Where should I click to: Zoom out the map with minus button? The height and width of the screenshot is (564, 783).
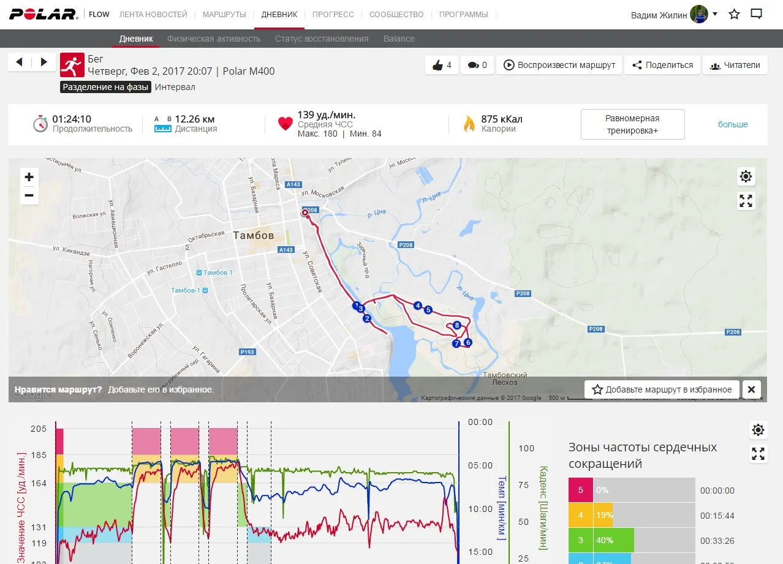tap(29, 195)
